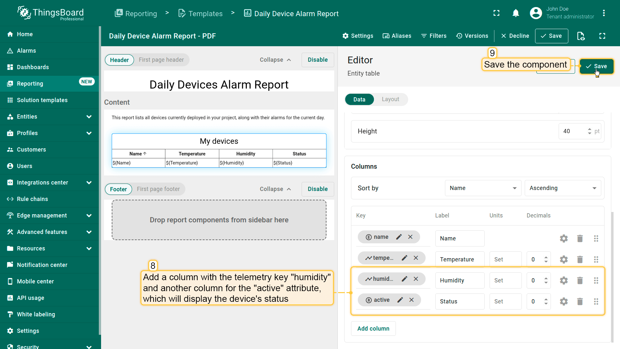Viewport: 620px width, 349px height.
Task: Collapse the Footer section
Action: pyautogui.click(x=275, y=189)
